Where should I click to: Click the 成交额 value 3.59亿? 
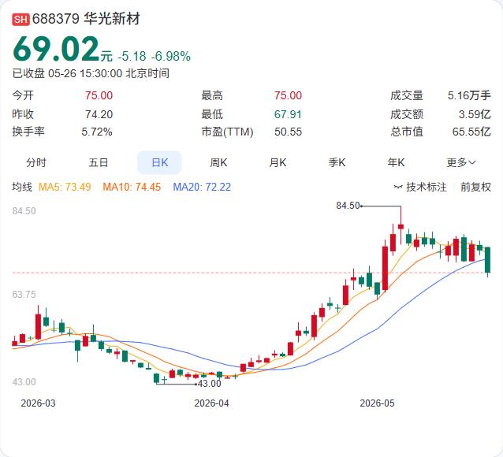pos(475,114)
